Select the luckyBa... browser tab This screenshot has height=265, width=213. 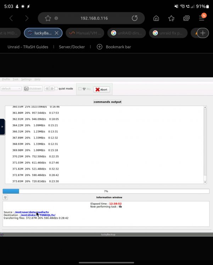(43, 33)
